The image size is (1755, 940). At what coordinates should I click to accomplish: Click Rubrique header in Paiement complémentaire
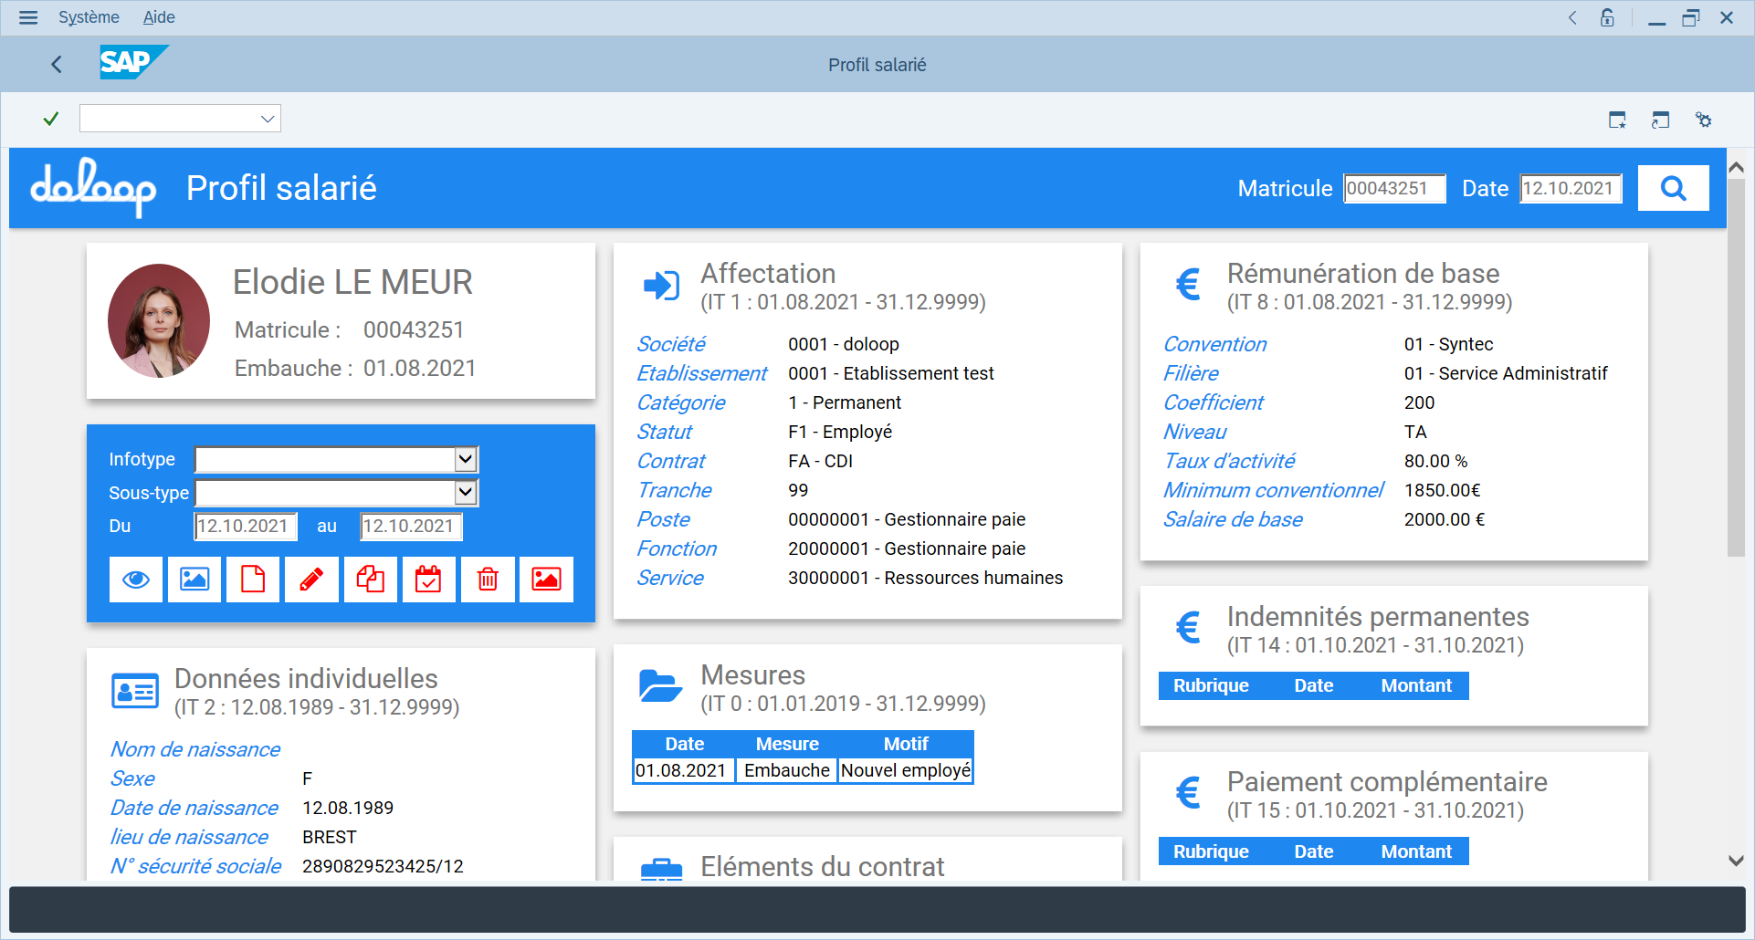click(x=1211, y=852)
